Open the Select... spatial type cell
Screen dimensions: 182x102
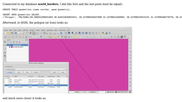point(51,84)
